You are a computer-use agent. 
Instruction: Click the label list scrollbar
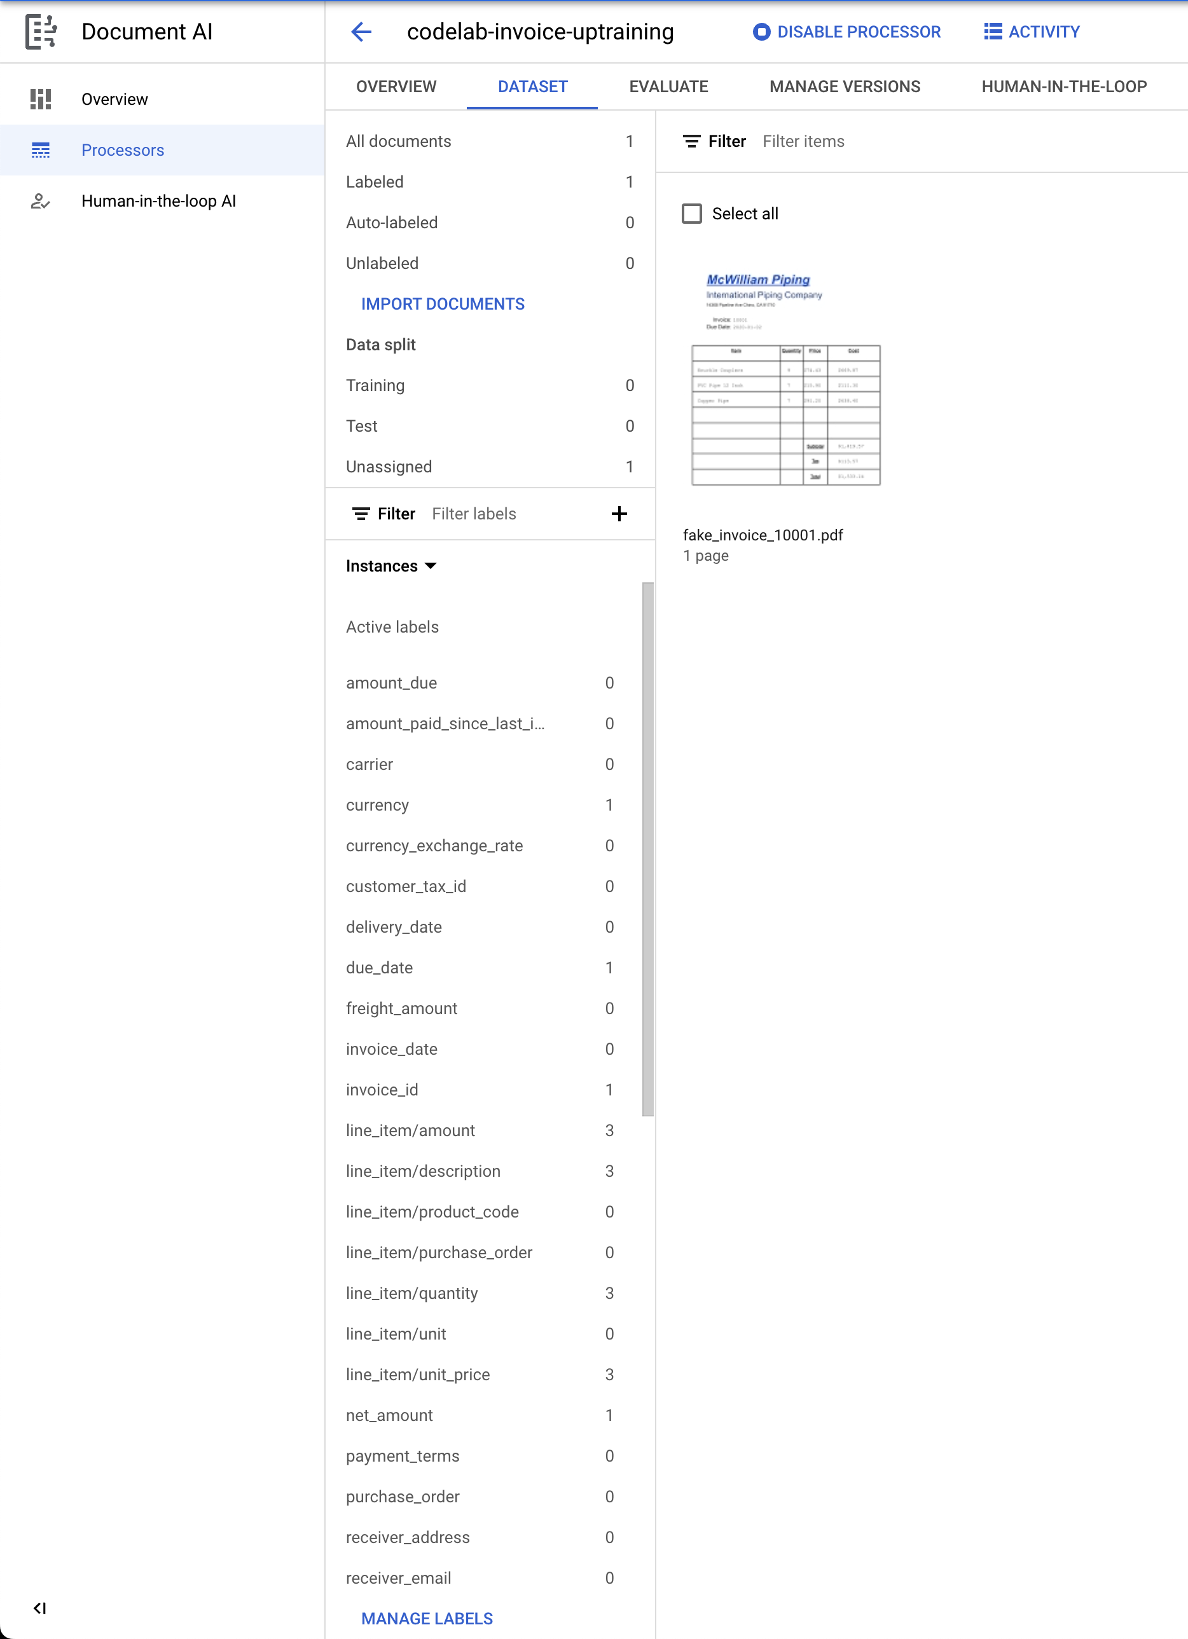click(x=648, y=849)
